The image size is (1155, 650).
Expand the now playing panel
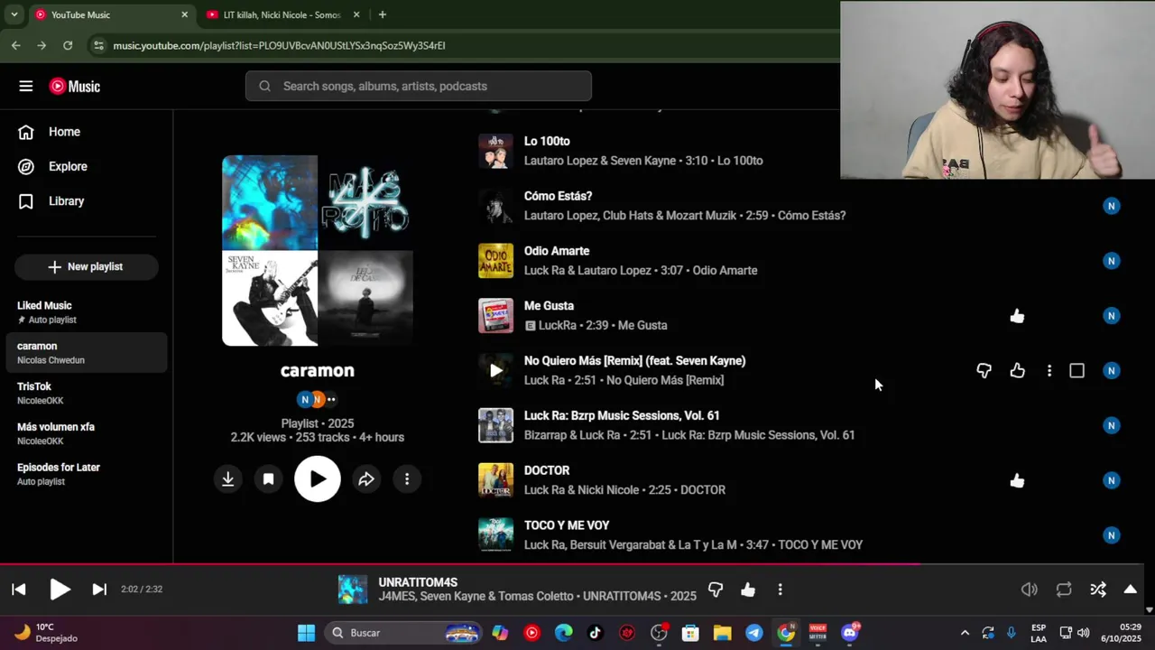pos(1130,590)
